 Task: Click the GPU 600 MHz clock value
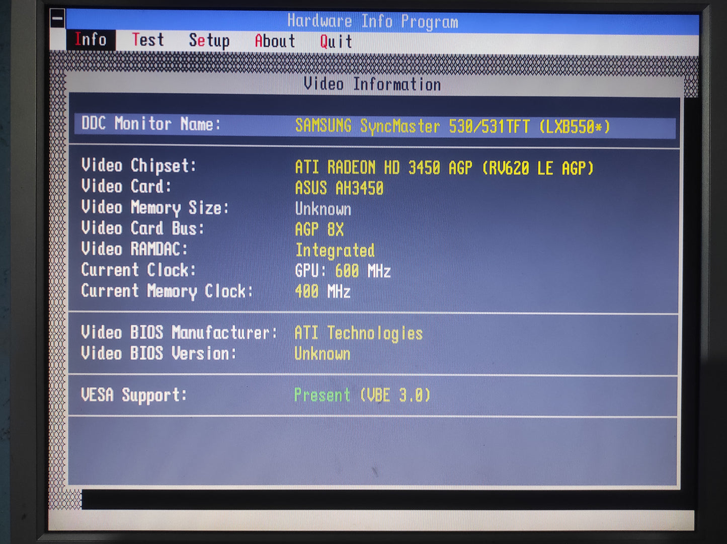[x=343, y=271]
